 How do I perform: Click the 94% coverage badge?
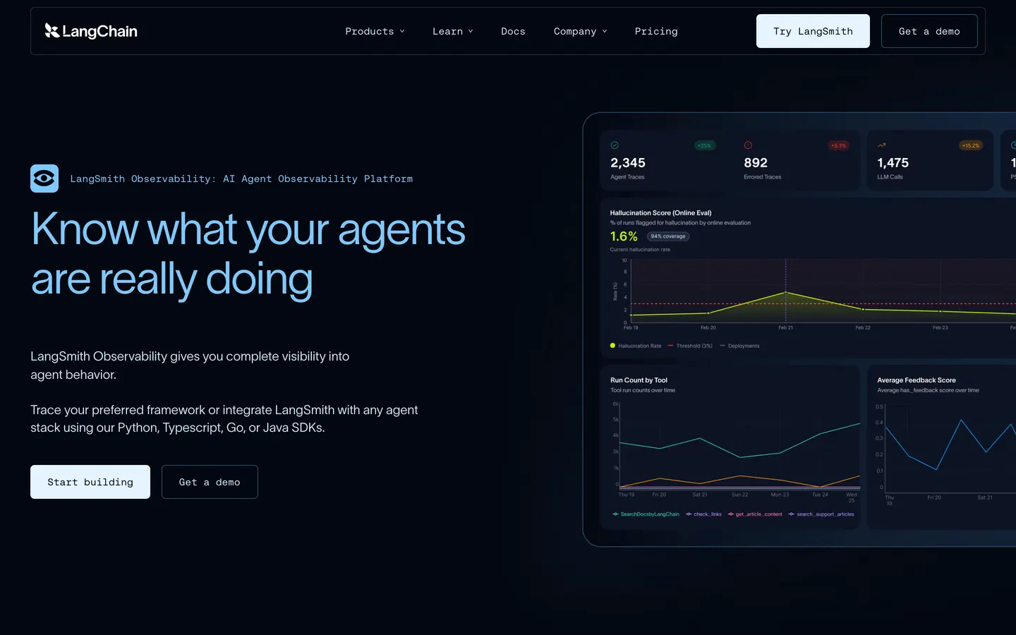[668, 236]
